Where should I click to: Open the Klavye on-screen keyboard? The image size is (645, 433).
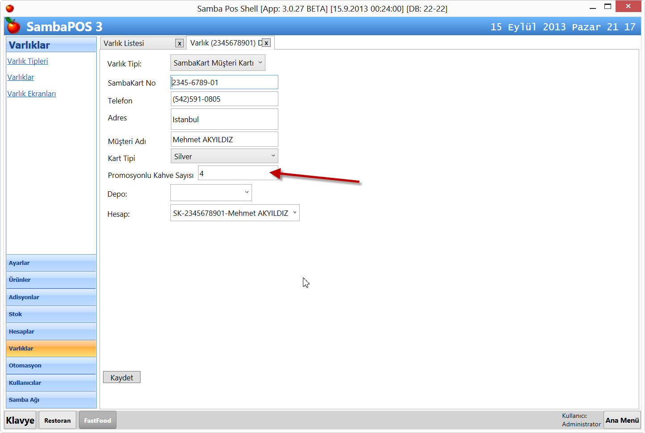20,421
